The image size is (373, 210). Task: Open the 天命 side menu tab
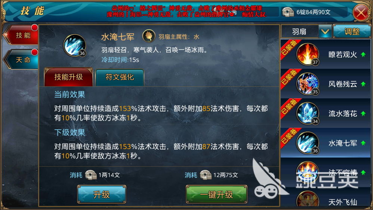tap(21, 59)
